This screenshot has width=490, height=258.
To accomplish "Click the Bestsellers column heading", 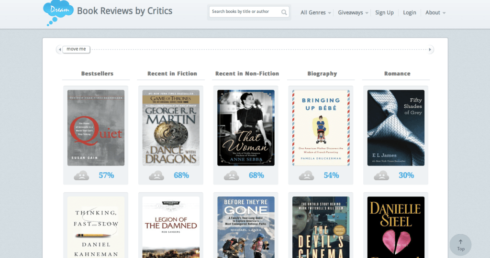I will coord(97,73).
